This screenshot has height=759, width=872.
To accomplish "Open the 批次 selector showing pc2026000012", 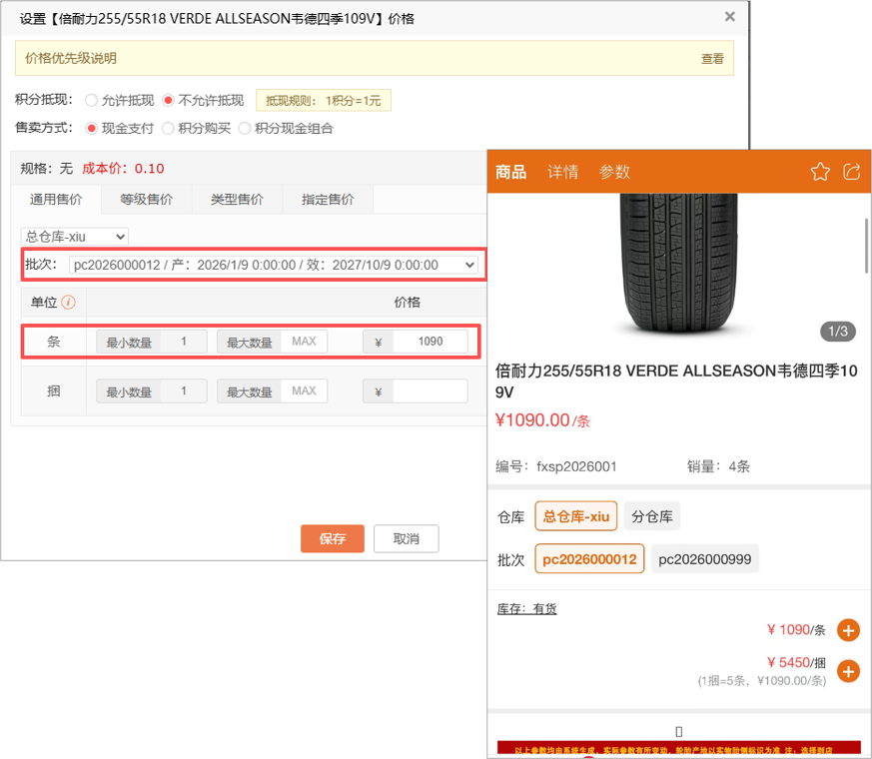I will [x=270, y=264].
